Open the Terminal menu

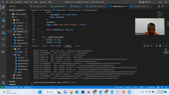pyautogui.click(x=43, y=2)
